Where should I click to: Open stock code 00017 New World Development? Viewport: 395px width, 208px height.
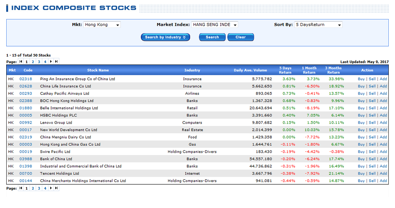26,130
